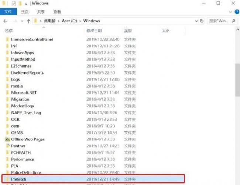Switch to the 查看 ribbon tab

(x=57, y=12)
